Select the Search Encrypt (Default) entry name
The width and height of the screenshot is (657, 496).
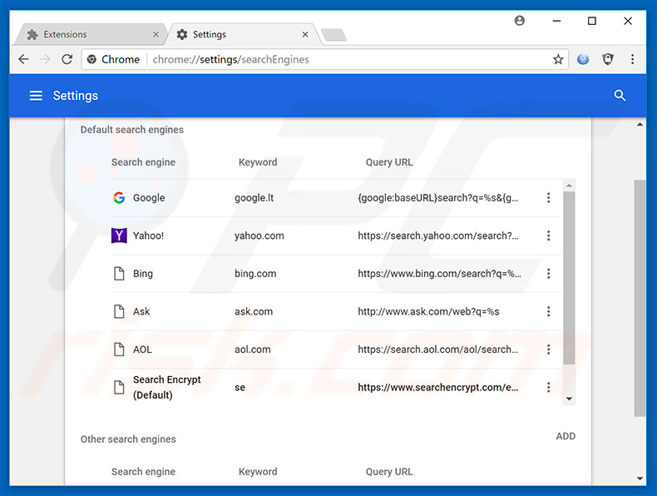click(167, 387)
